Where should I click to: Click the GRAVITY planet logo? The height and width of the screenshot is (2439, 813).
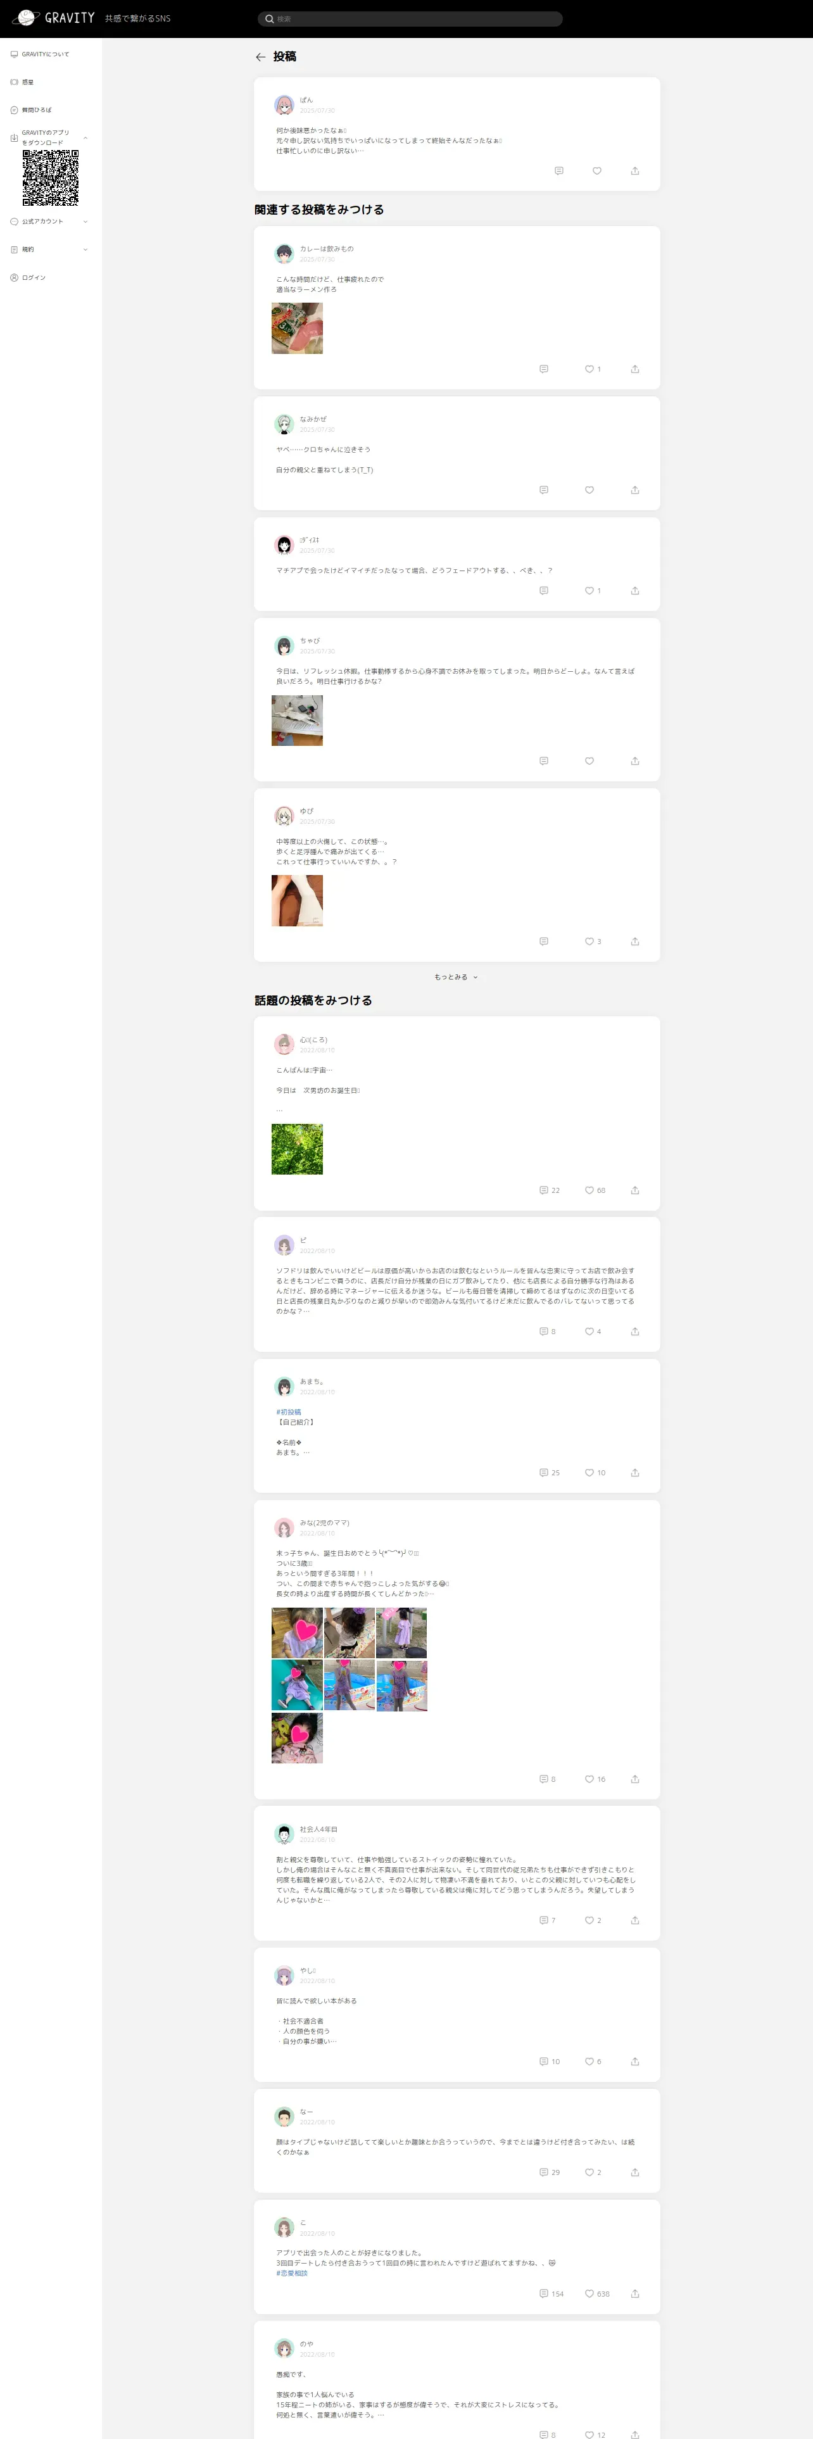point(25,18)
